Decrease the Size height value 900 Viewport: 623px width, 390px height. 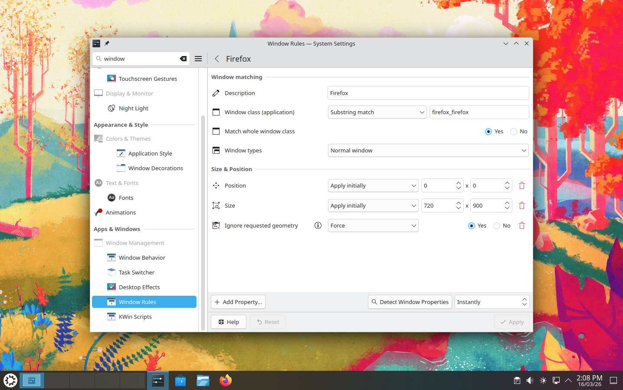[507, 208]
